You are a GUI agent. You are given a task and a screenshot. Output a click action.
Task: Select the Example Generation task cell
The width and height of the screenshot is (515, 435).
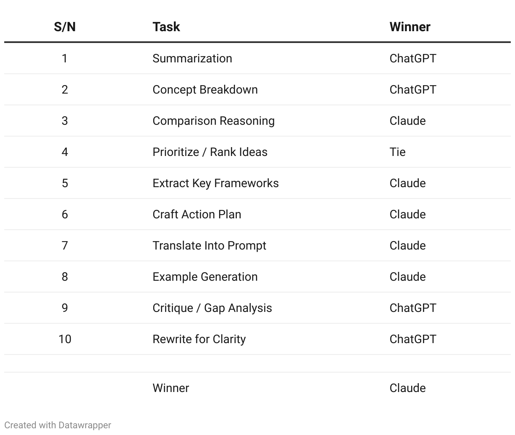click(x=205, y=277)
